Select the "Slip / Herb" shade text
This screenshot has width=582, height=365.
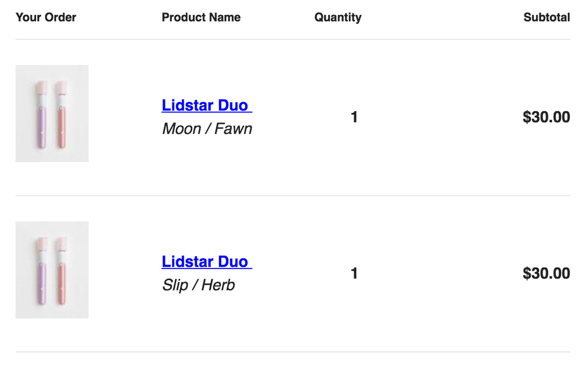(x=198, y=285)
